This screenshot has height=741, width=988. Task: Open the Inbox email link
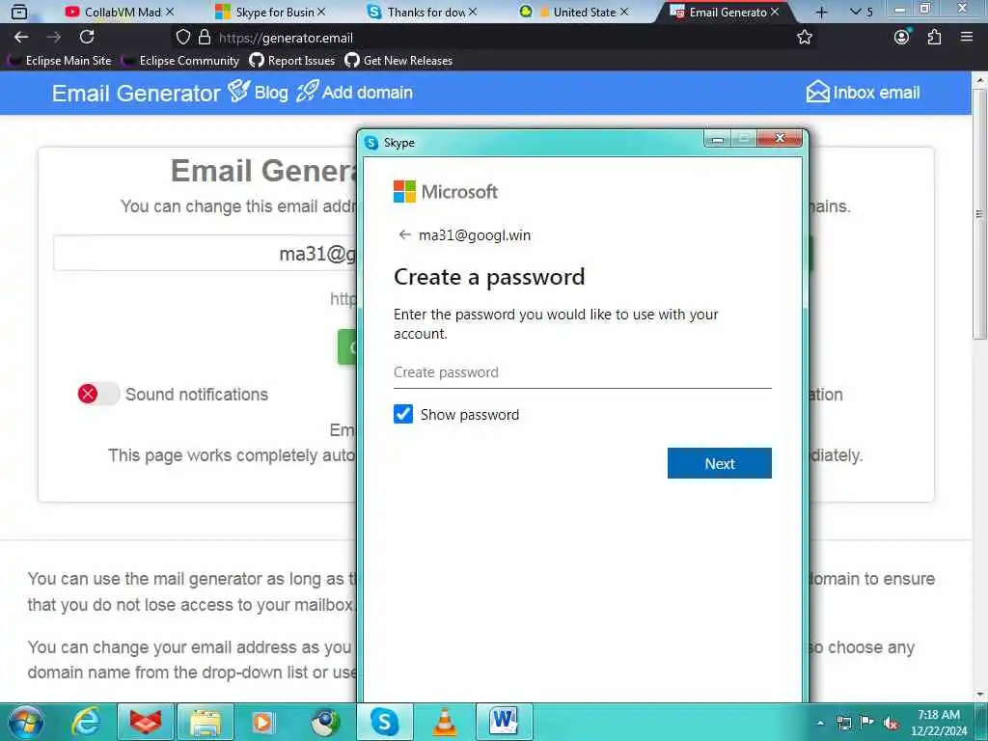[x=863, y=93]
